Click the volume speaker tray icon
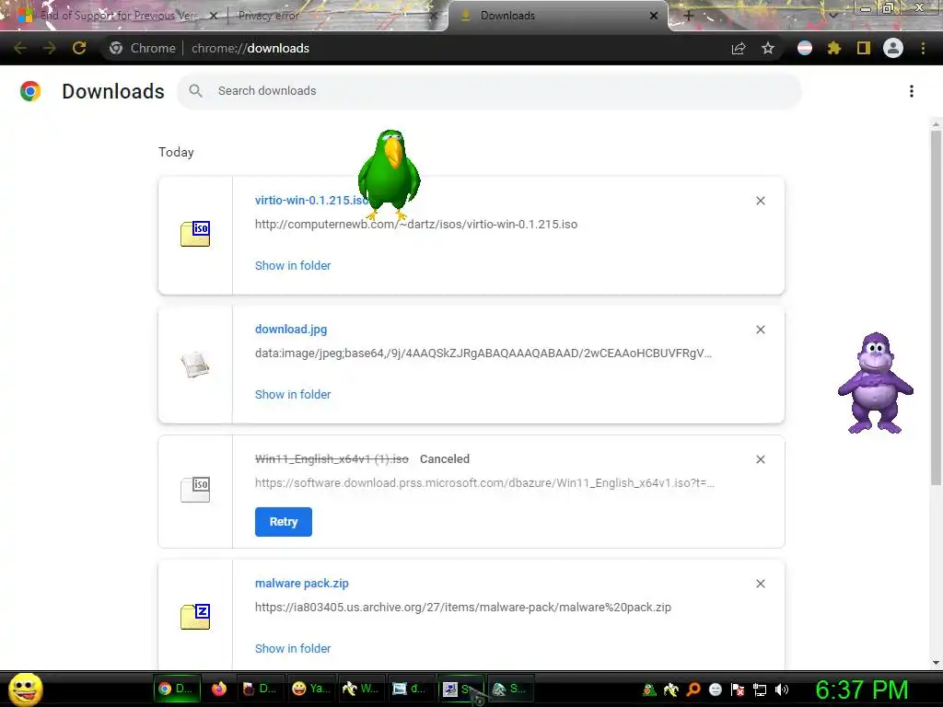This screenshot has height=707, width=943. click(782, 690)
